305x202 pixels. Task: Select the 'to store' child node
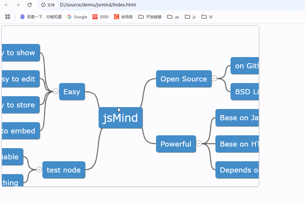pos(21,105)
